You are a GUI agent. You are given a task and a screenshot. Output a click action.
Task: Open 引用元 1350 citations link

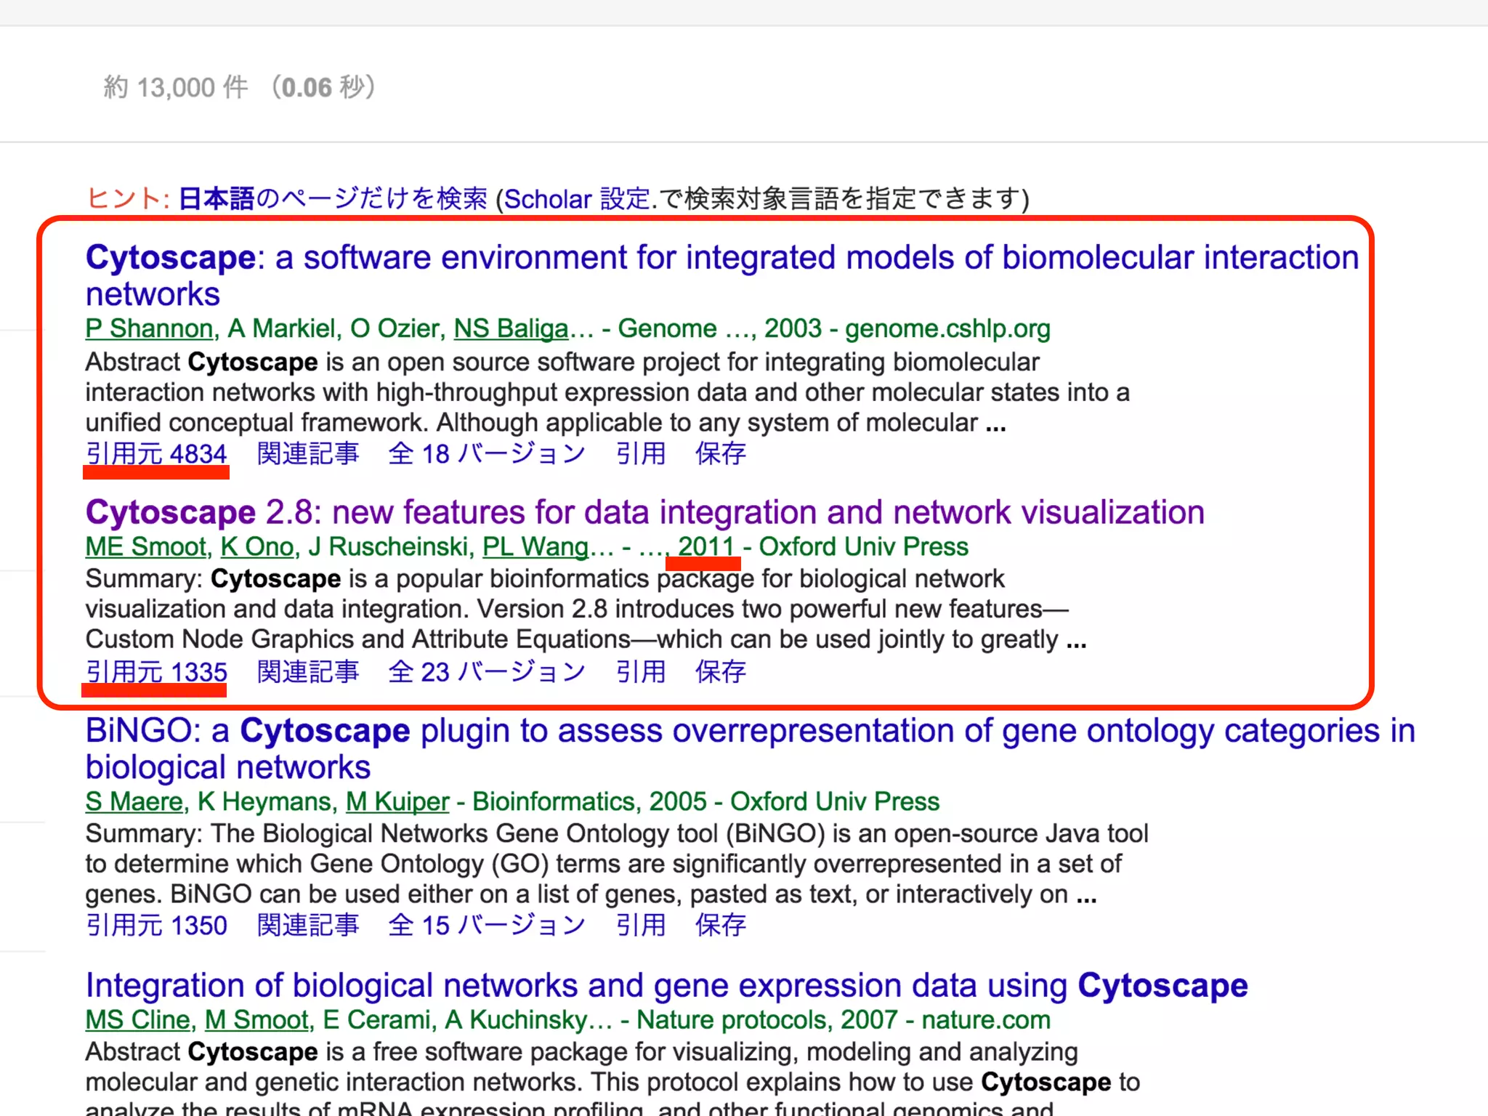156,926
